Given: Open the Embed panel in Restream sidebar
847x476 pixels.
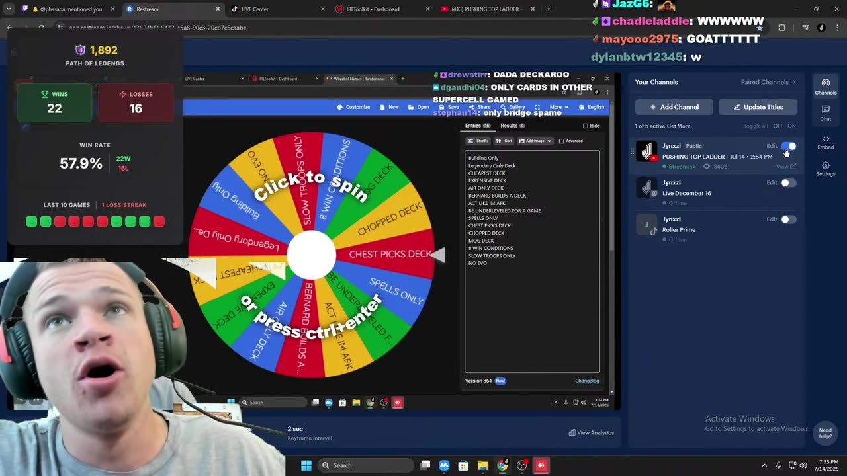Looking at the screenshot, I should 825,142.
